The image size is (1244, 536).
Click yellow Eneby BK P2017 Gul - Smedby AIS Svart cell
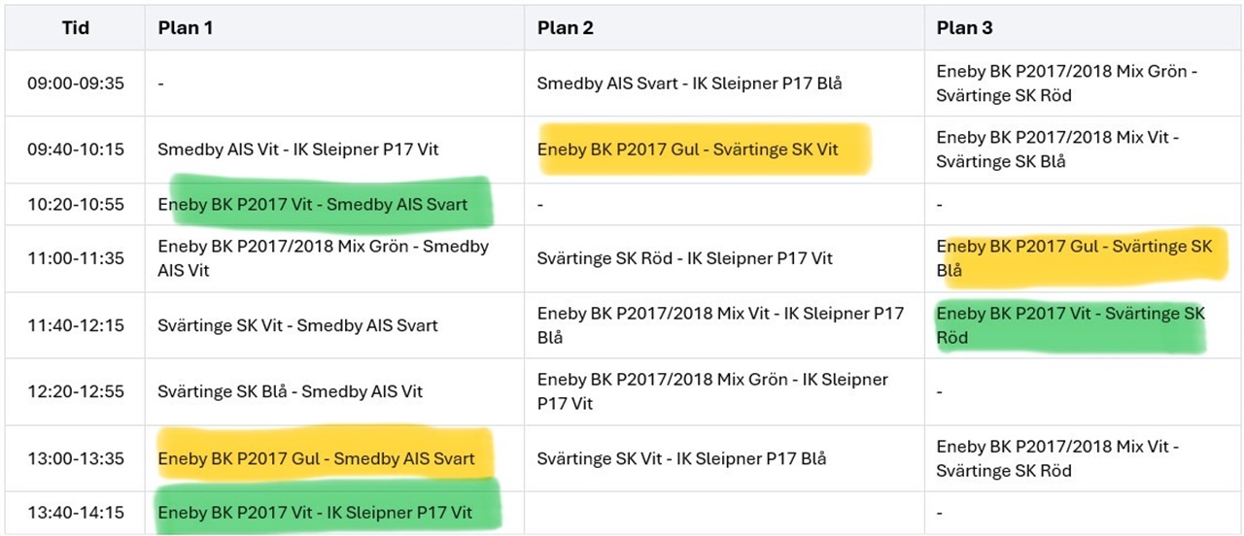[x=317, y=458]
